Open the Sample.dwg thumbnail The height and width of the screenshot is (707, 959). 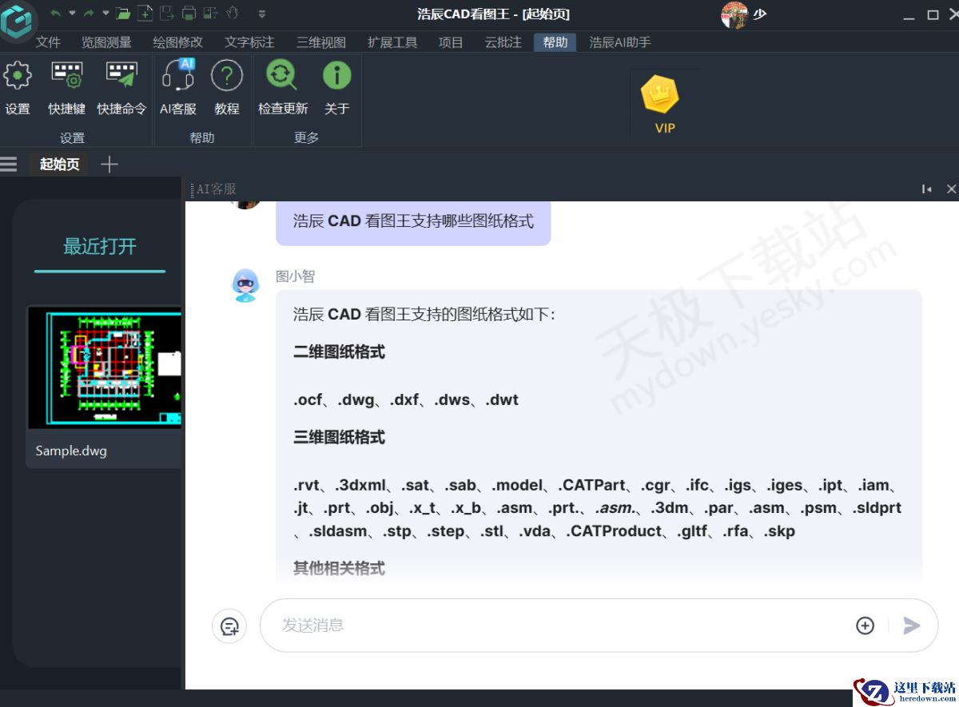[104, 367]
